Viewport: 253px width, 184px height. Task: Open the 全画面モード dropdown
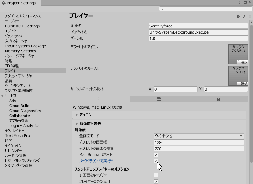(x=199, y=136)
